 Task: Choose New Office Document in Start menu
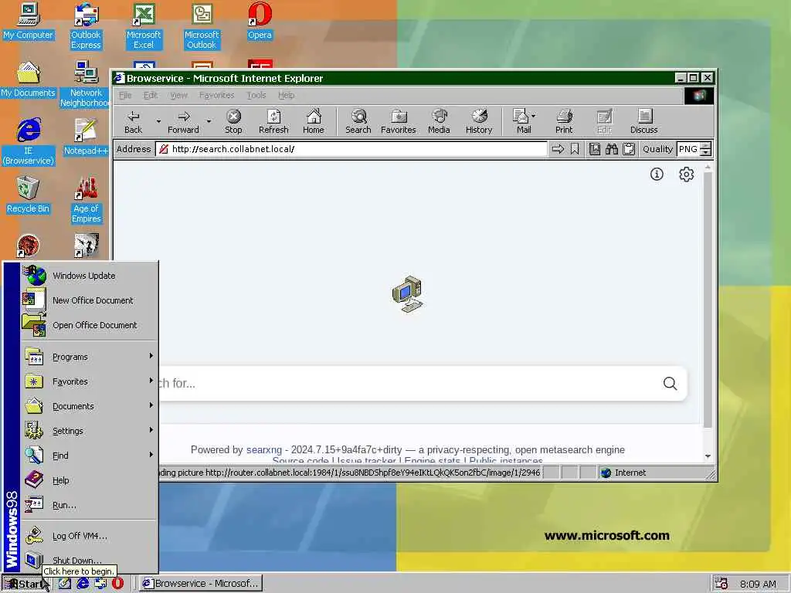pos(90,300)
